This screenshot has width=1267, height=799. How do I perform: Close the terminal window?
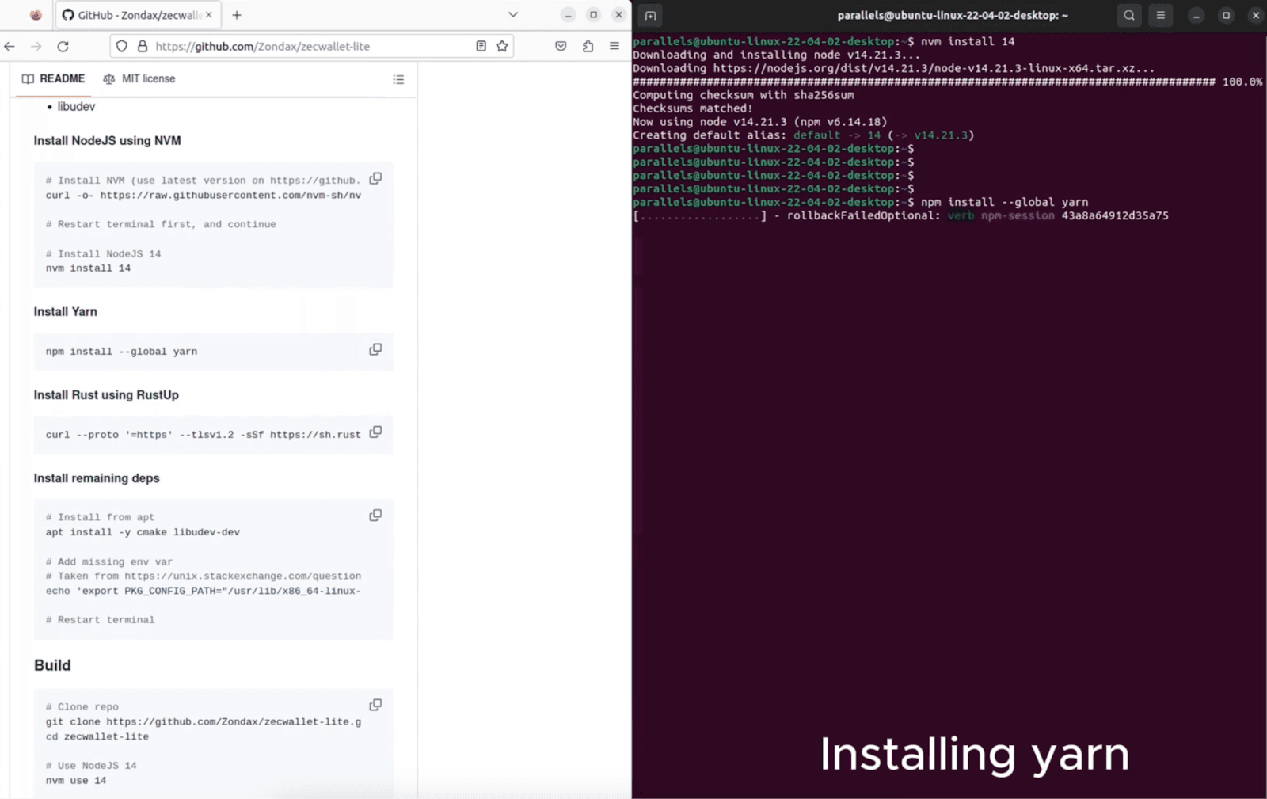(x=1255, y=15)
